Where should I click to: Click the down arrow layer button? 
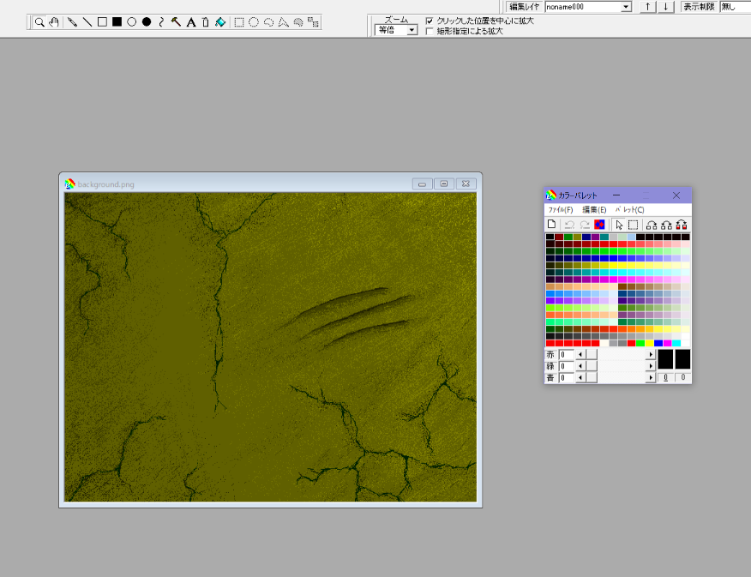click(x=664, y=7)
